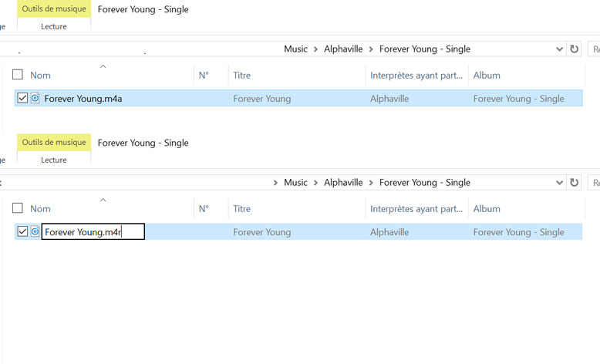Sort by Album column in lower window
The image size is (600, 364).
(487, 208)
